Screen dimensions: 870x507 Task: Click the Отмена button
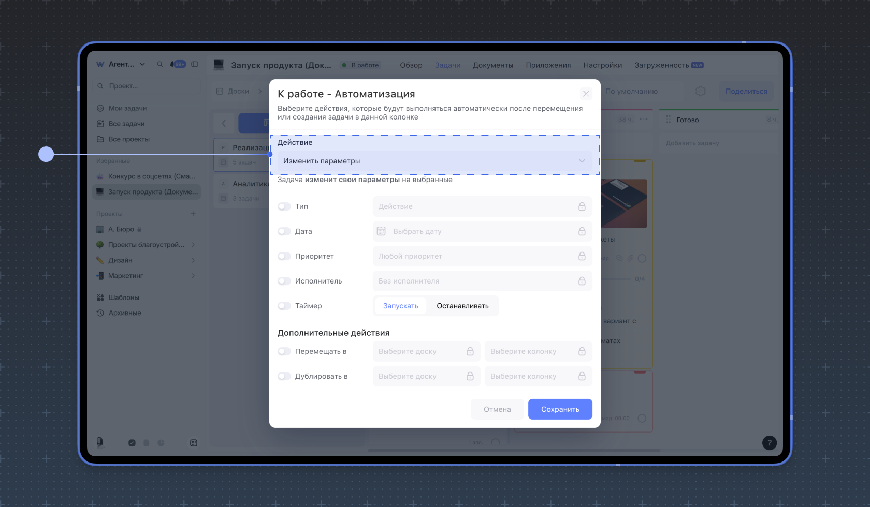click(497, 409)
